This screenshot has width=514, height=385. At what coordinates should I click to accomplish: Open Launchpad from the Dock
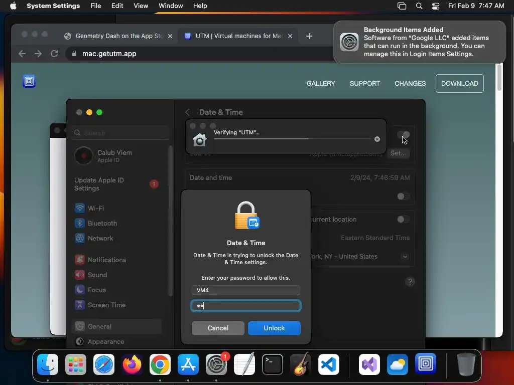click(x=76, y=364)
